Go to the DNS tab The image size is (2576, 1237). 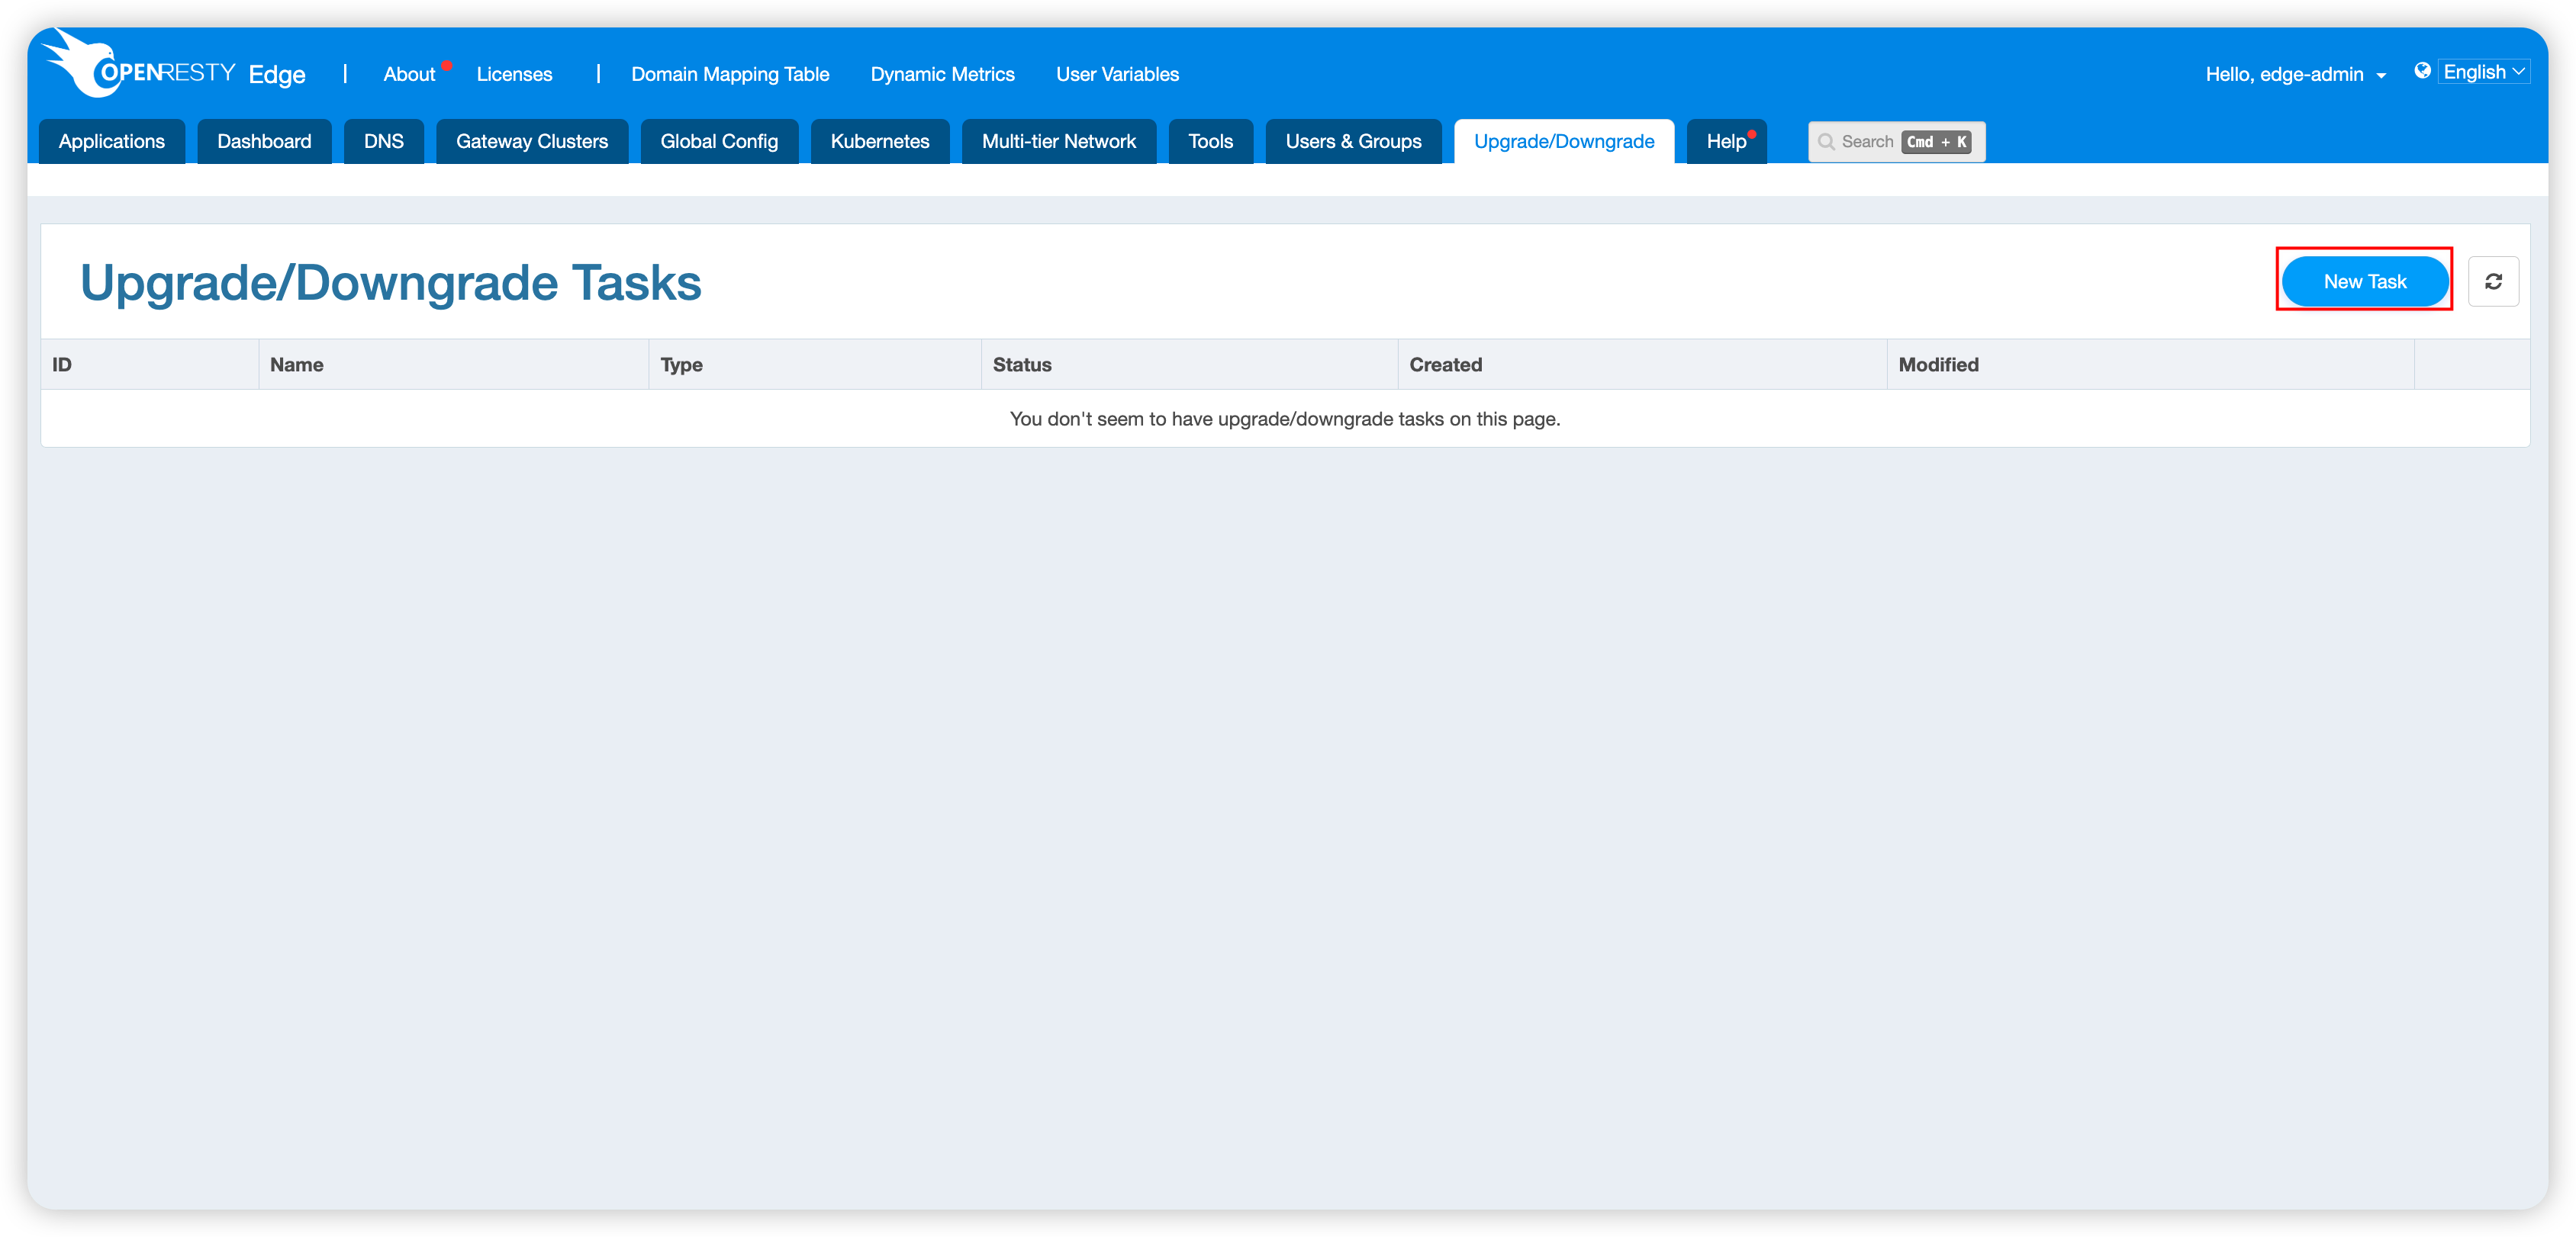click(384, 142)
